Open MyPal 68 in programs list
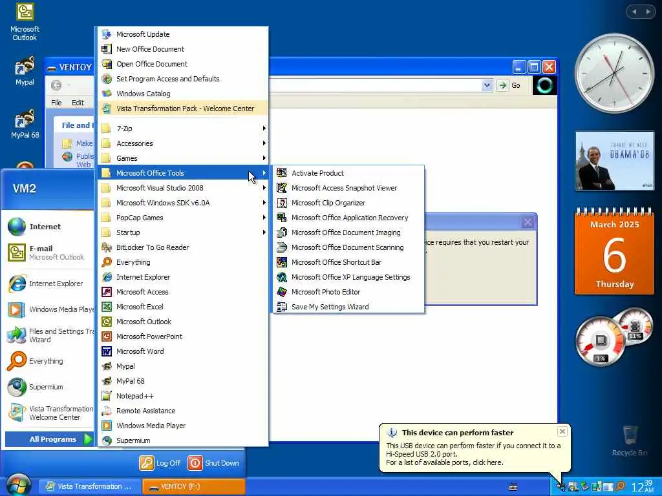 183,381
